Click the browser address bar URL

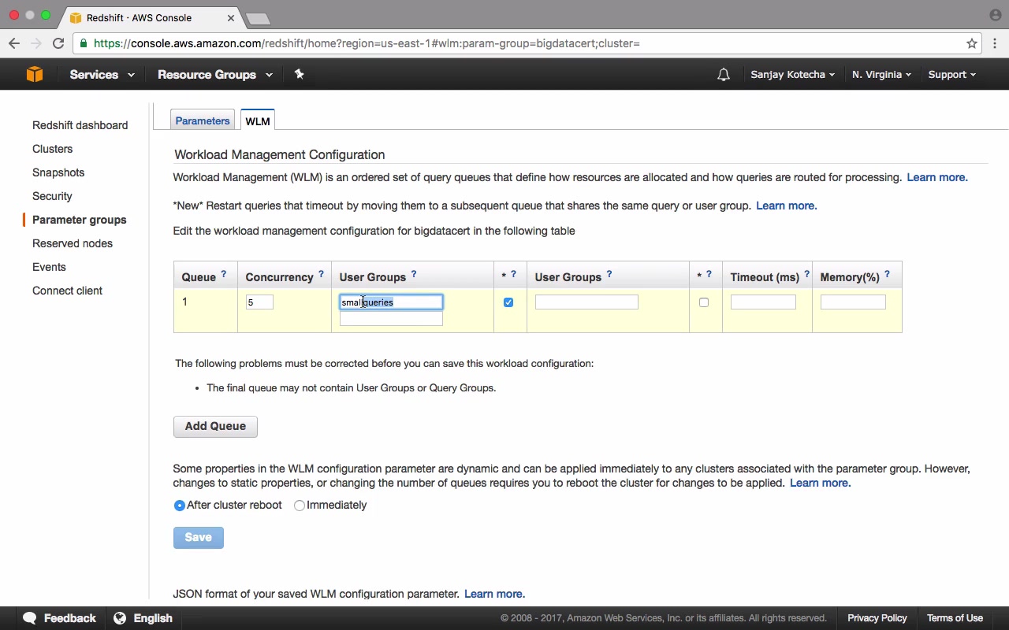[367, 43]
